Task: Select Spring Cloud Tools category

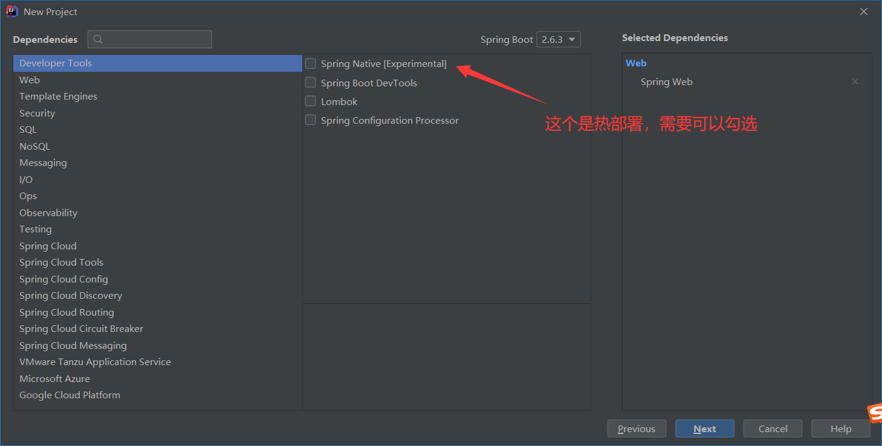Action: [x=158, y=263]
